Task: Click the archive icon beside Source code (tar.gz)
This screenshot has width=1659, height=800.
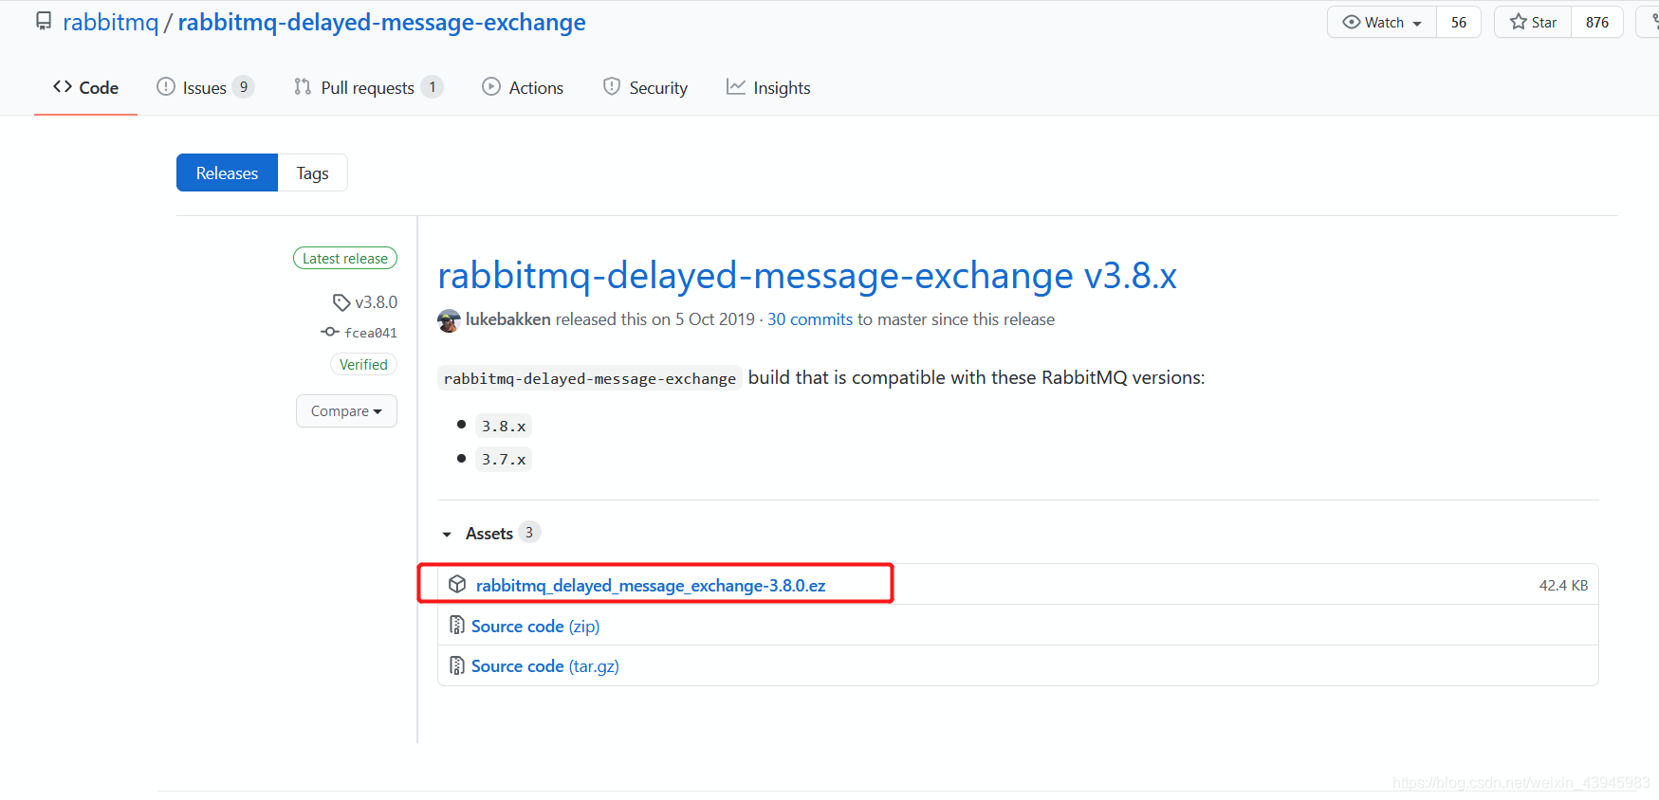Action: click(457, 665)
